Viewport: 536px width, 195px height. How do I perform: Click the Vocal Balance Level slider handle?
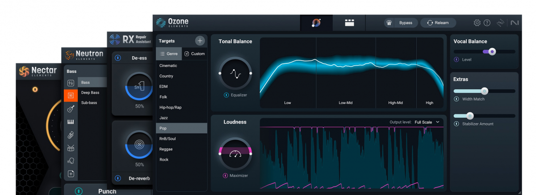[x=492, y=52]
